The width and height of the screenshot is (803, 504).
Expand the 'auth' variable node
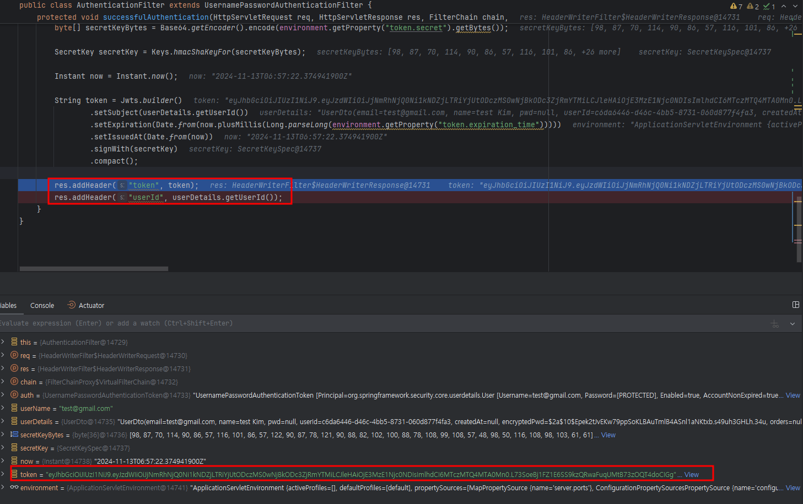point(3,395)
